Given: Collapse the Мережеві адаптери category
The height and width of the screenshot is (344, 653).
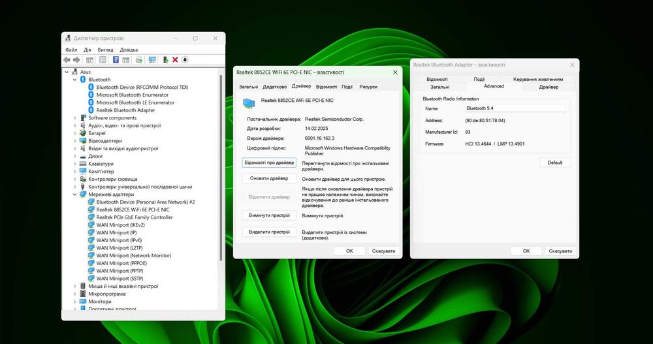Looking at the screenshot, I should [x=74, y=195].
